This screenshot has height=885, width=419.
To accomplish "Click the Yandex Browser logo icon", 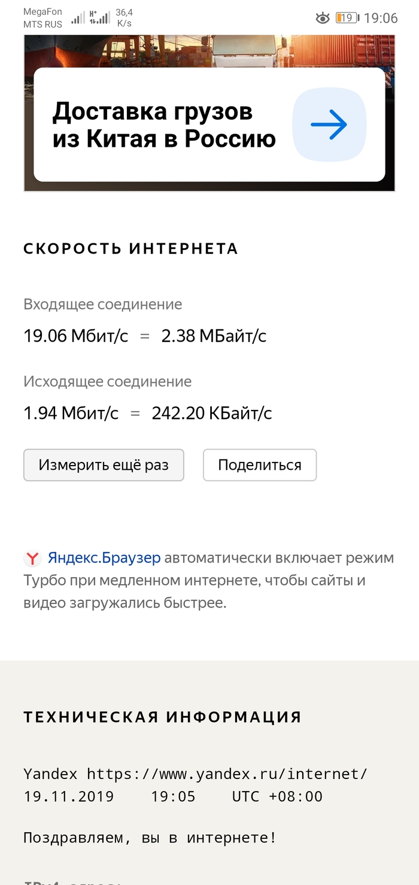I will (32, 559).
